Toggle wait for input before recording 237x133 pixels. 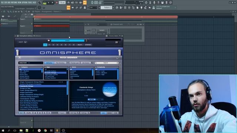click(73, 3)
